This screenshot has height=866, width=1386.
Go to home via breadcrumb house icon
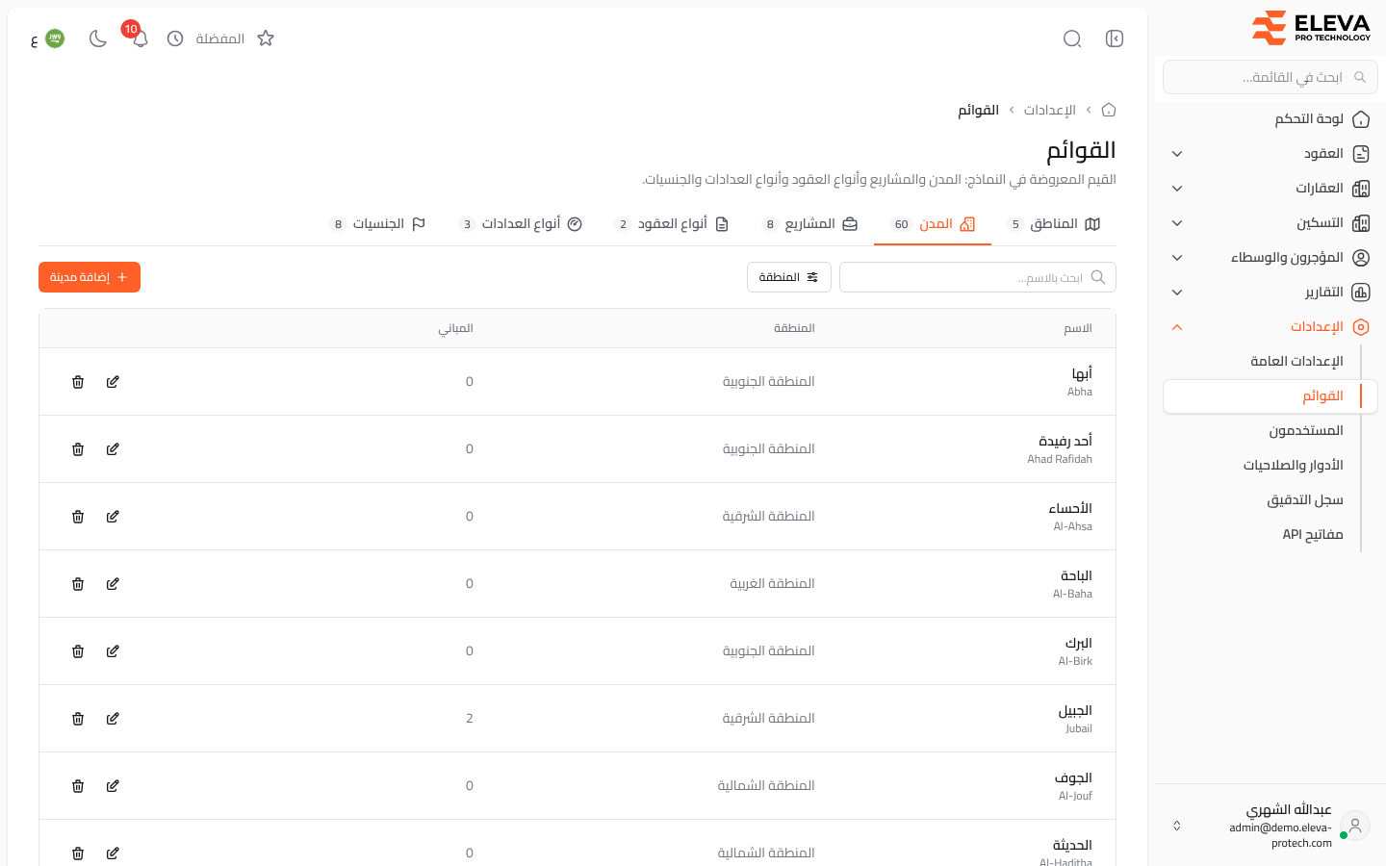pyautogui.click(x=1109, y=110)
